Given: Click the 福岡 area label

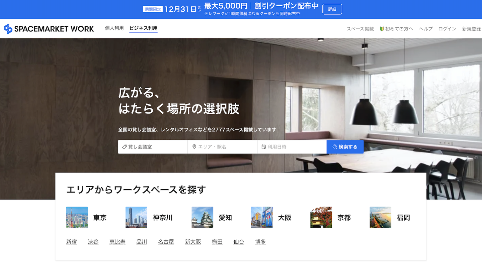Looking at the screenshot, I should tap(403, 218).
